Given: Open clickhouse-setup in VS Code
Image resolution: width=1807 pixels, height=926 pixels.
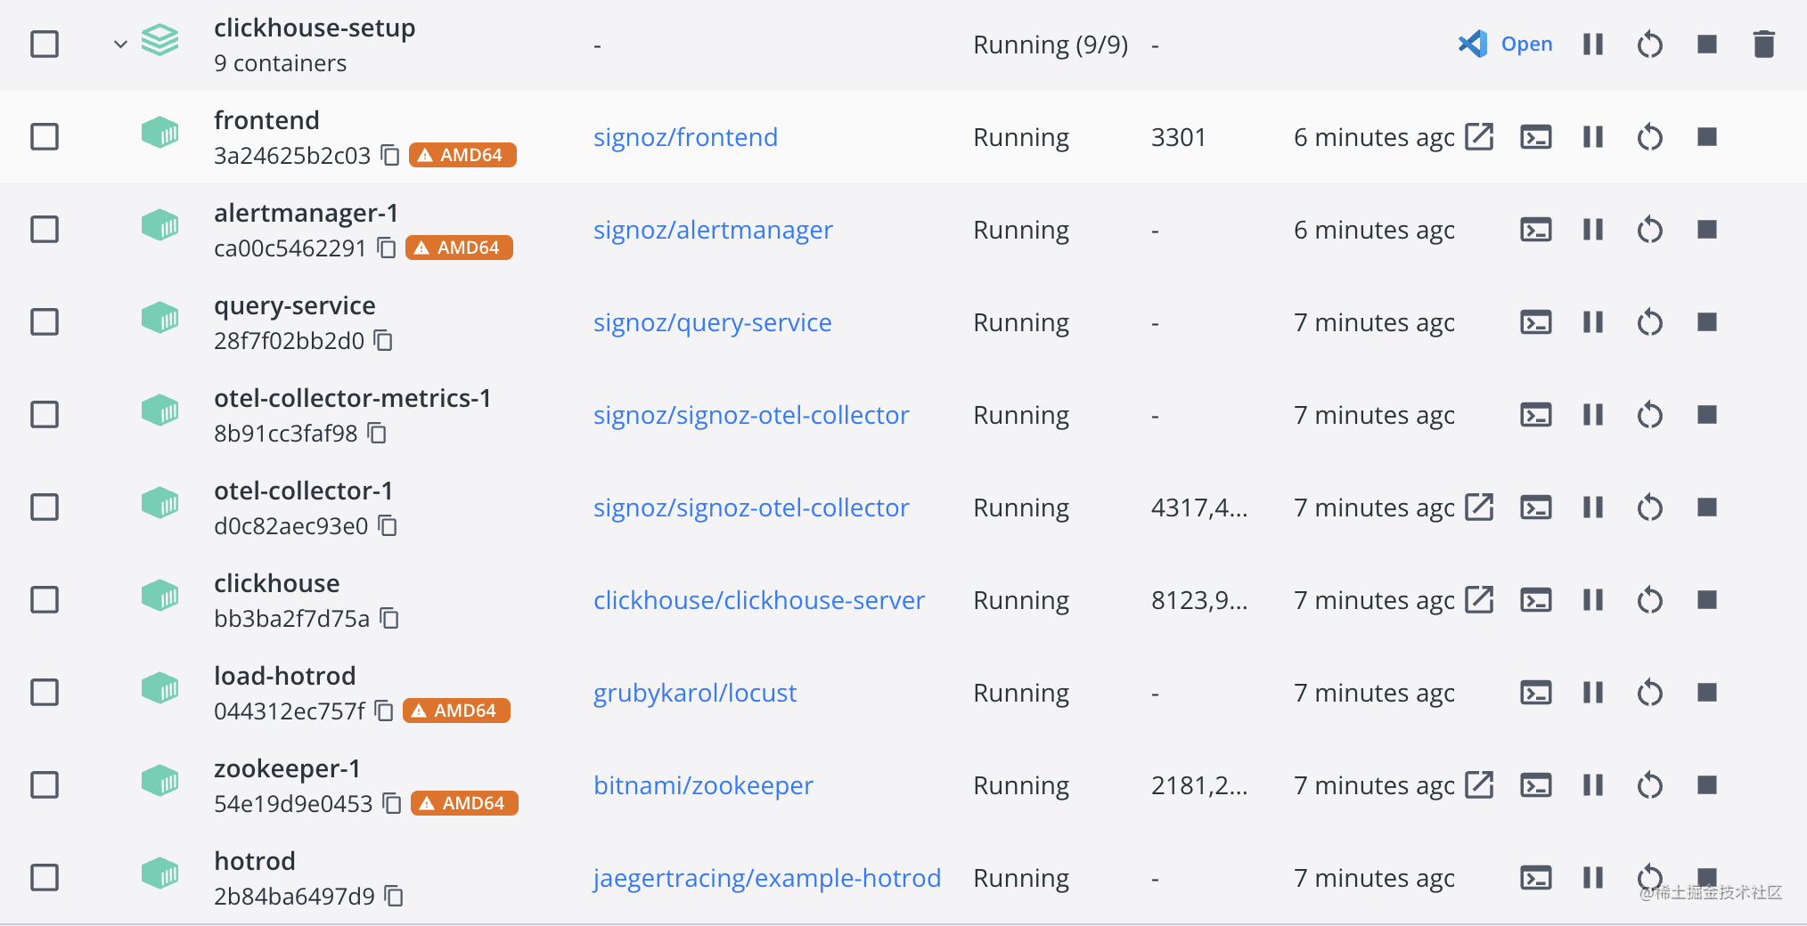Looking at the screenshot, I should 1506,45.
